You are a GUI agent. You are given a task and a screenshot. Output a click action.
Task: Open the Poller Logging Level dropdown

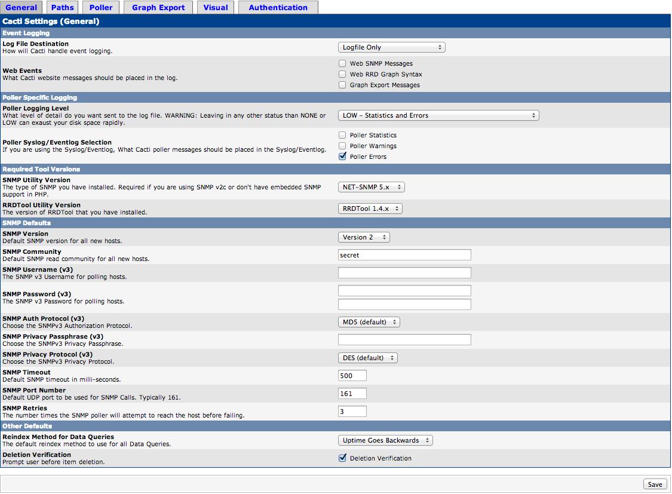tap(438, 115)
